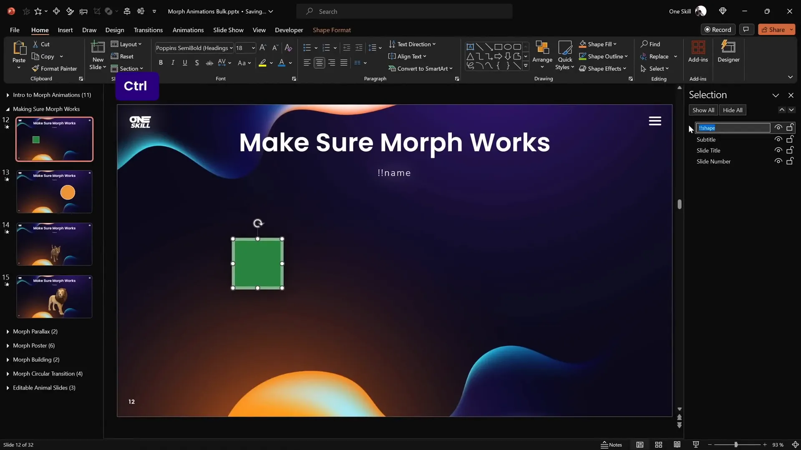The width and height of the screenshot is (801, 450).
Task: Apply italic formatting
Action: click(173, 63)
